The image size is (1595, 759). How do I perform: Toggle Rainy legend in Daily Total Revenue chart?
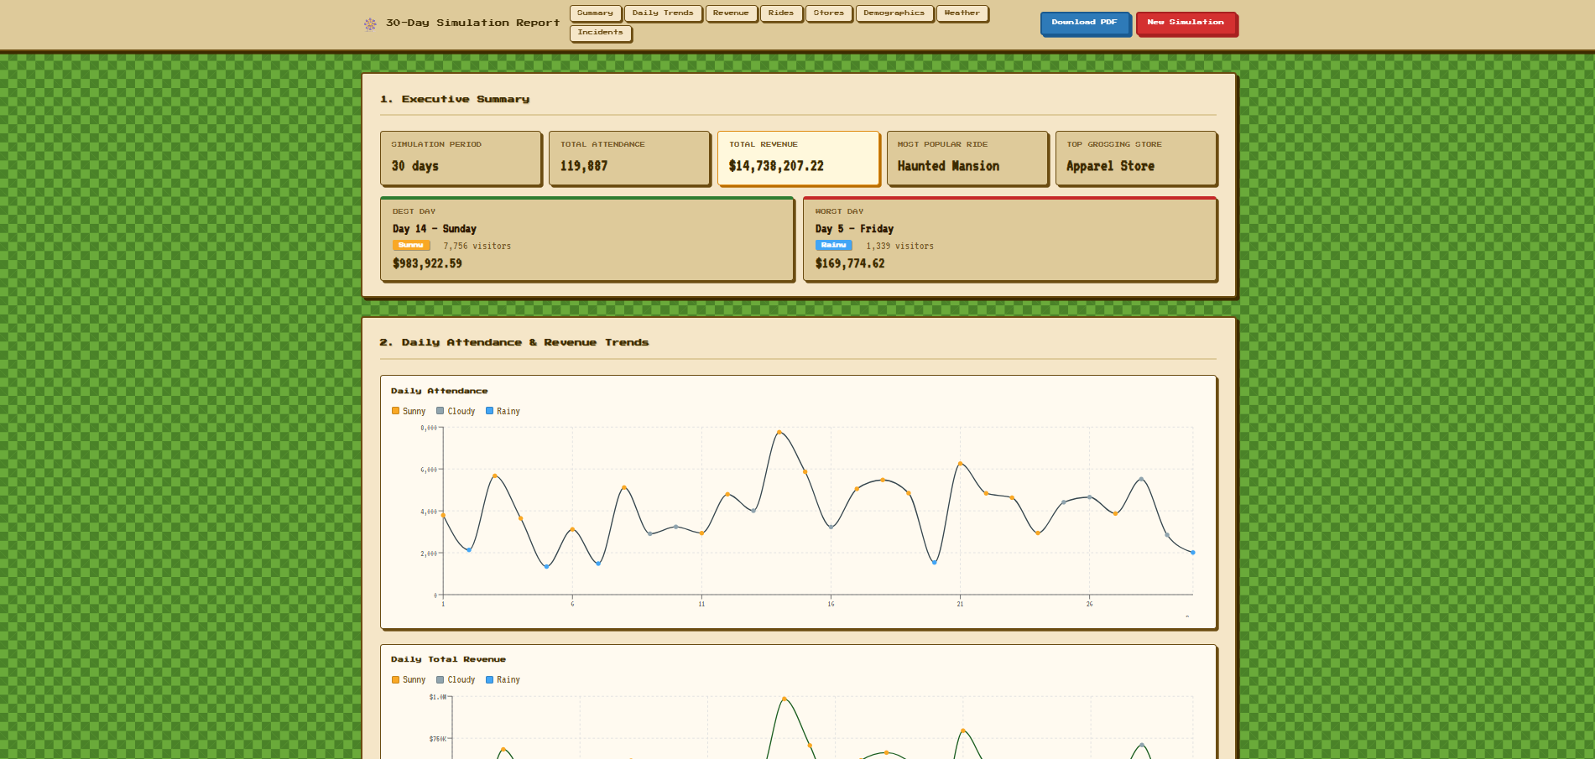[503, 679]
